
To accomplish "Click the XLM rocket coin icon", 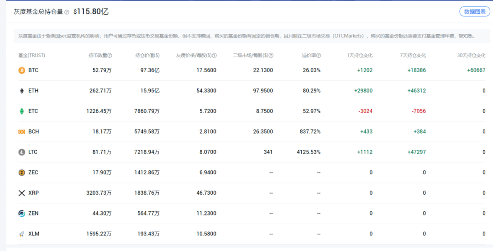I will click(x=22, y=234).
